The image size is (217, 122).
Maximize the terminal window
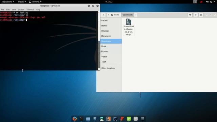(x=93, y=6)
